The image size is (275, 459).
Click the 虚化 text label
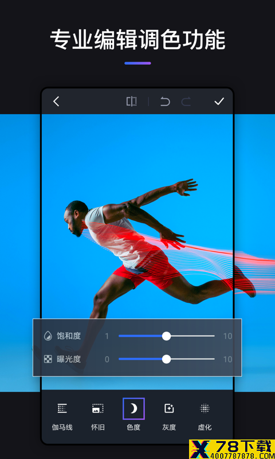click(x=205, y=427)
